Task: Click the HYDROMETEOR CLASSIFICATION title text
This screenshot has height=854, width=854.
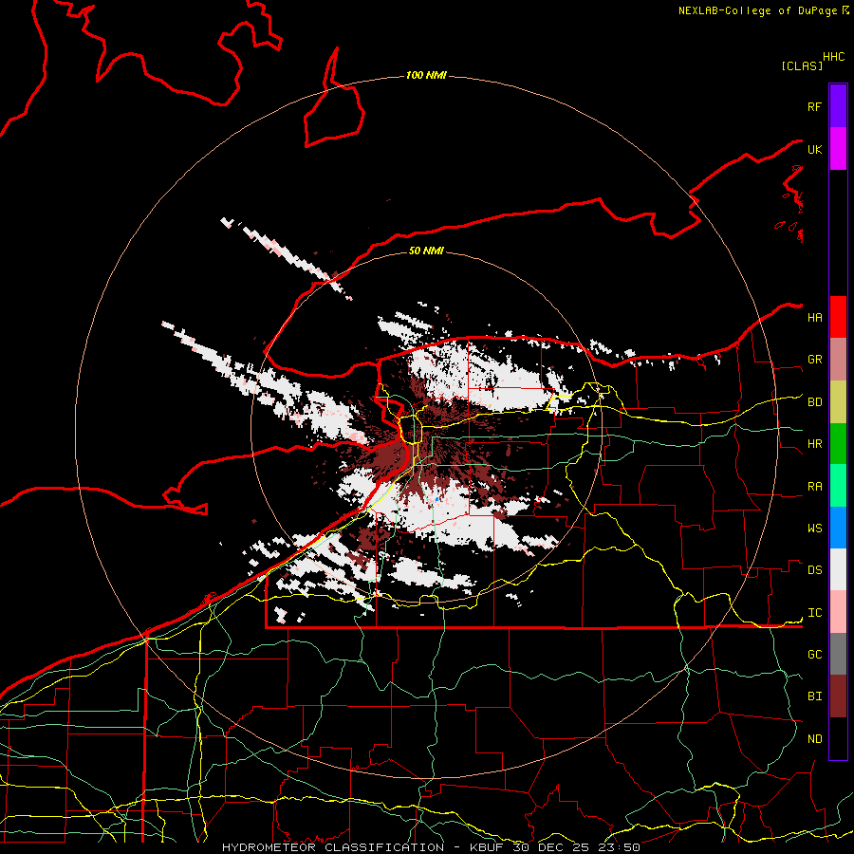Action: pyautogui.click(x=333, y=847)
